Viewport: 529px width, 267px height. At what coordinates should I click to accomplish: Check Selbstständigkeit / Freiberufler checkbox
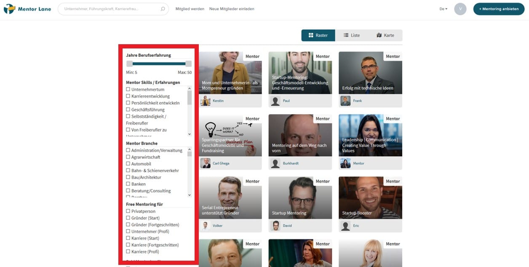click(x=128, y=116)
